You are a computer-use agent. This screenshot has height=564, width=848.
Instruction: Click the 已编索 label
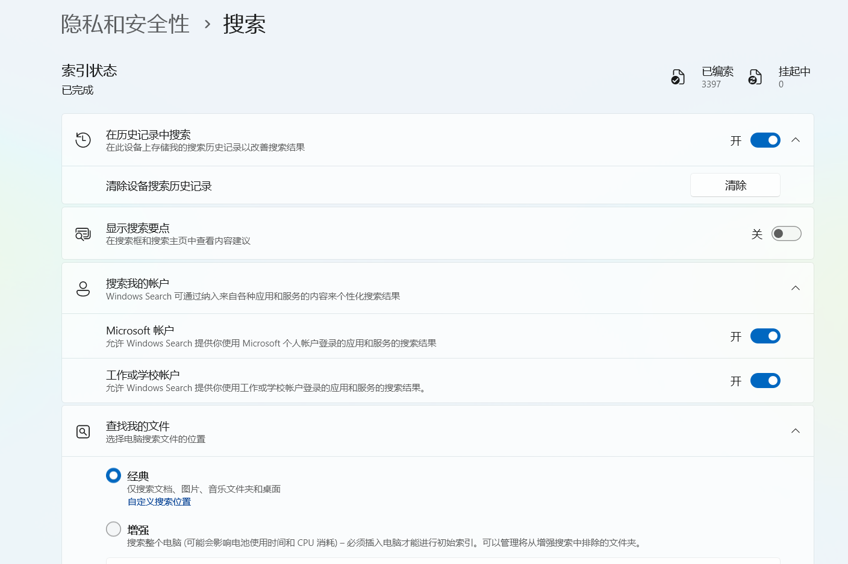tap(718, 72)
